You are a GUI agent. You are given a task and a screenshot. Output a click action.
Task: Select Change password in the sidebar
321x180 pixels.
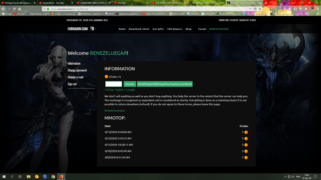coord(77,70)
